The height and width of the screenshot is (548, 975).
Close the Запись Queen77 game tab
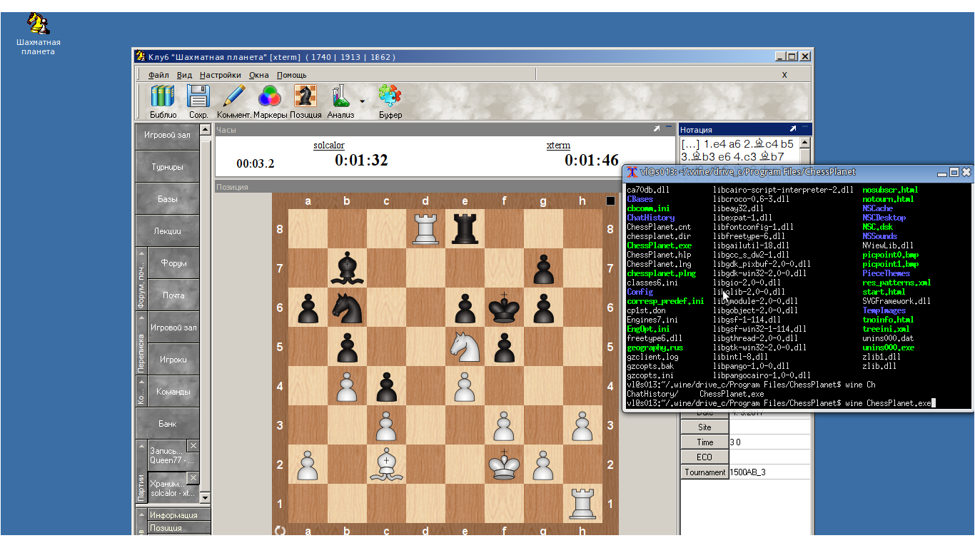click(193, 445)
